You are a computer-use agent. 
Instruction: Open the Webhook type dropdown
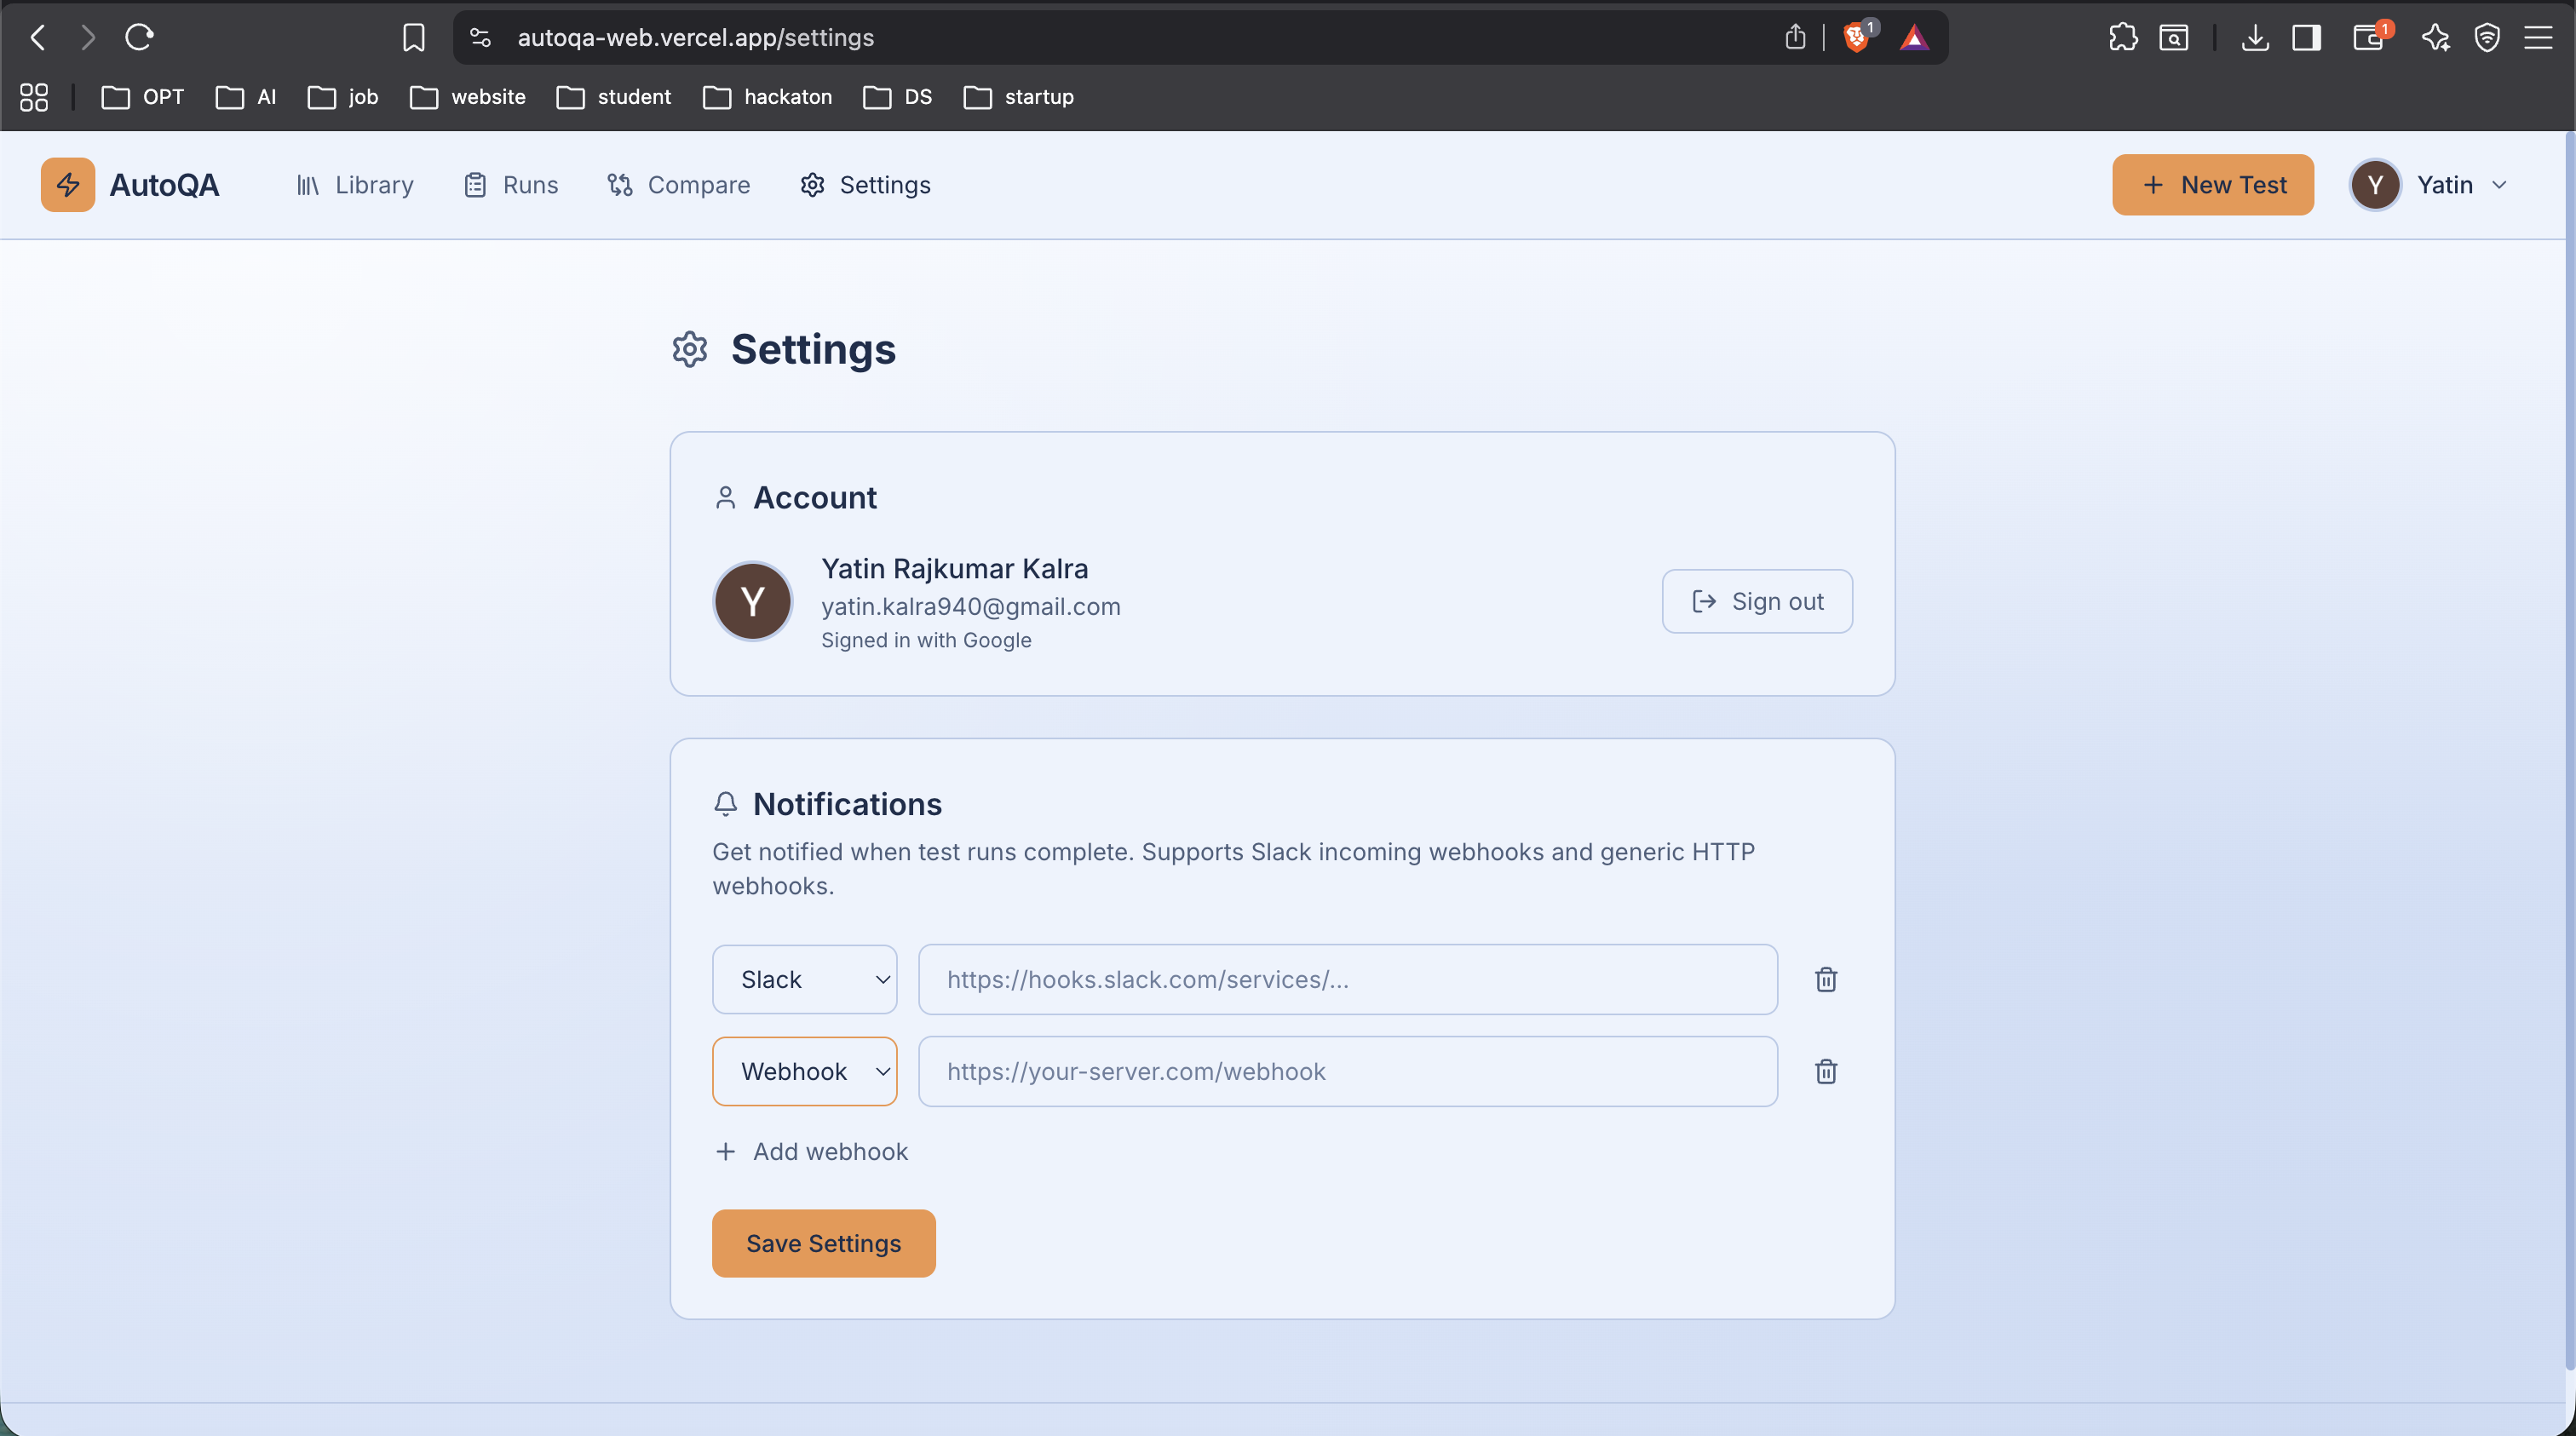point(804,1071)
